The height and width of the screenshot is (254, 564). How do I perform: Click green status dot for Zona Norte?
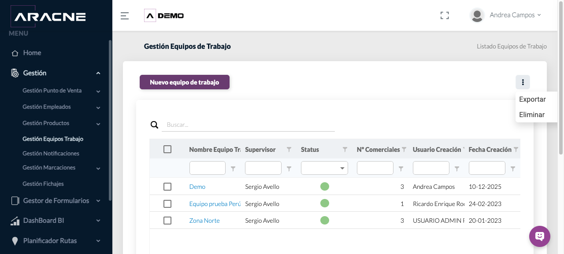pos(325,220)
